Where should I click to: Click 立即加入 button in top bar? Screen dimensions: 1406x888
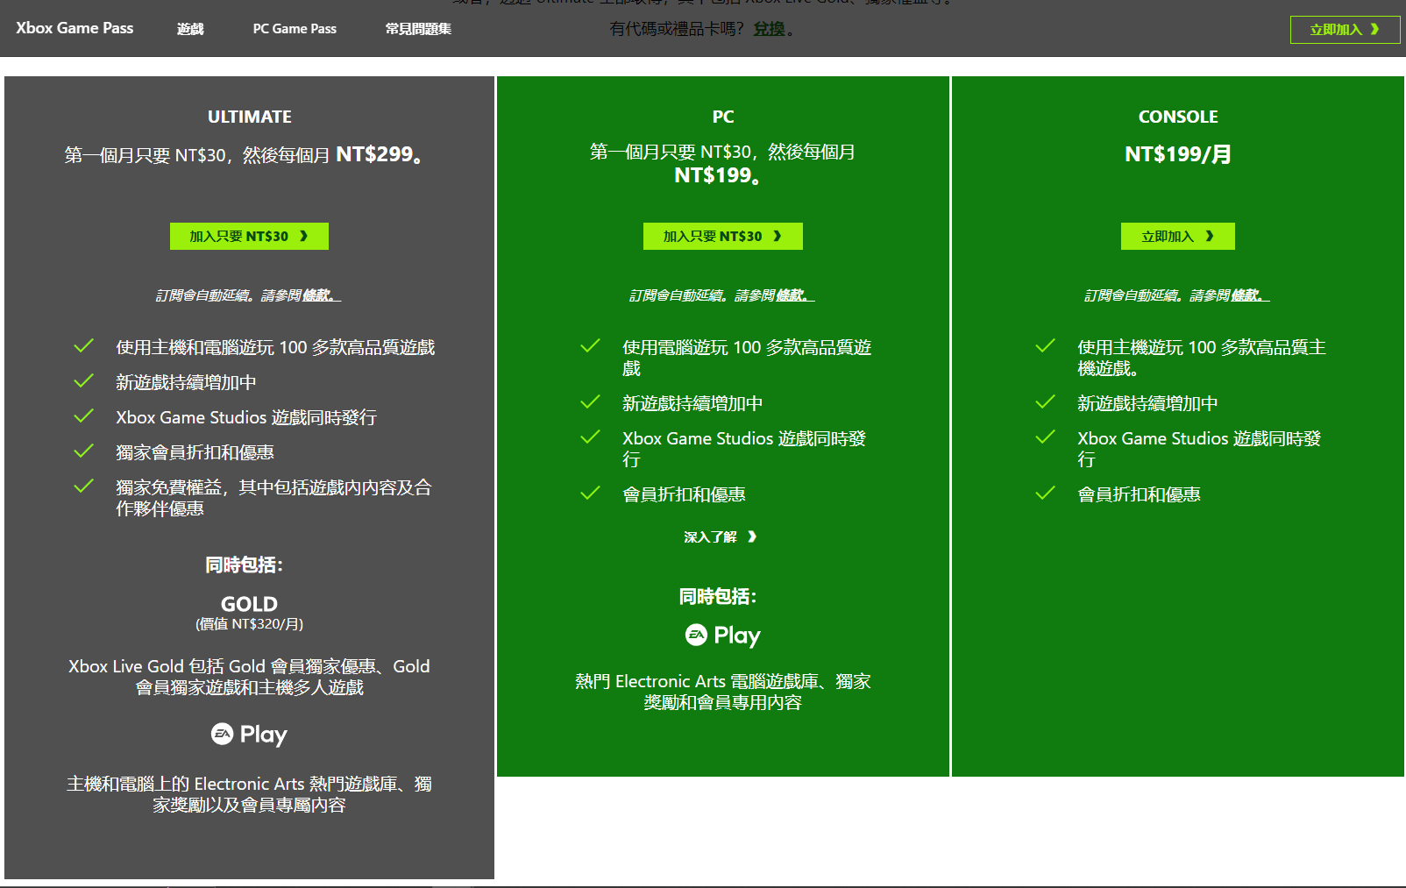[x=1345, y=30]
